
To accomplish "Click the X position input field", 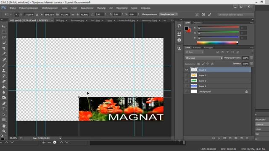I will point(29,15).
